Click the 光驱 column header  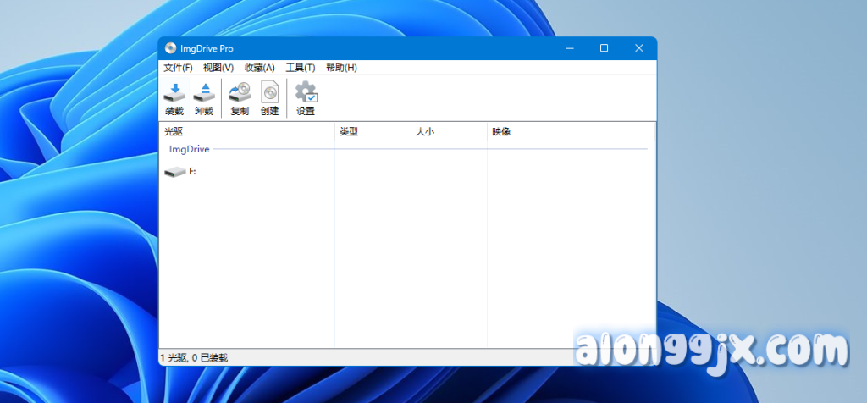(246, 132)
